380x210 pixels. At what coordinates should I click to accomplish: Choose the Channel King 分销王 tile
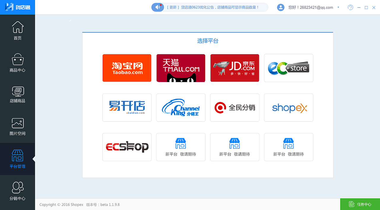181,108
